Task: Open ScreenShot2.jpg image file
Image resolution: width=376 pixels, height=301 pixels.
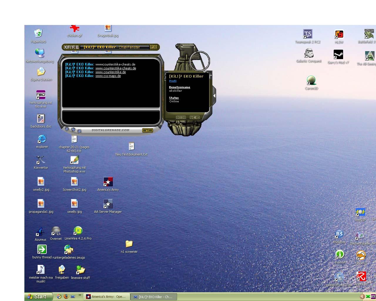Action: pyautogui.click(x=74, y=184)
